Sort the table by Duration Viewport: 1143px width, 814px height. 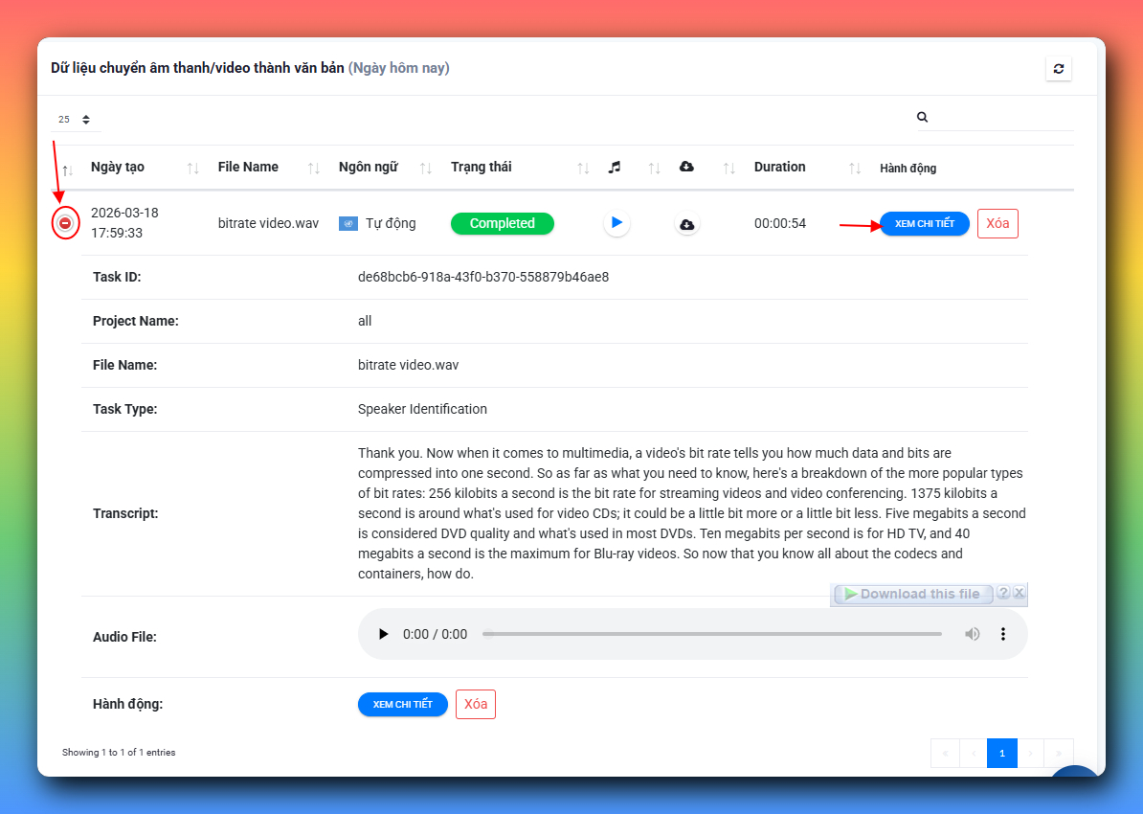click(779, 167)
